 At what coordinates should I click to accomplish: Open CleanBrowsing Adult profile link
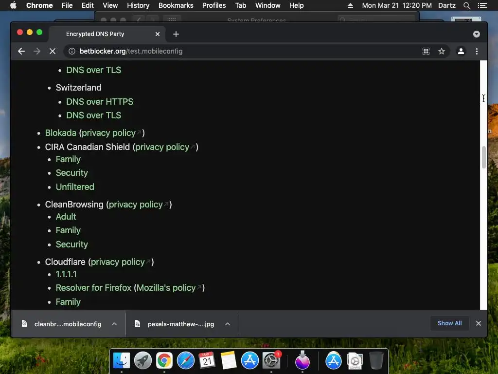(x=66, y=217)
